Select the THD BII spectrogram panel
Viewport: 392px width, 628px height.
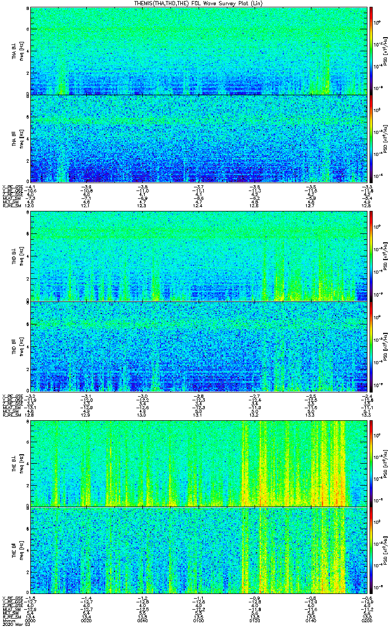coord(198,346)
